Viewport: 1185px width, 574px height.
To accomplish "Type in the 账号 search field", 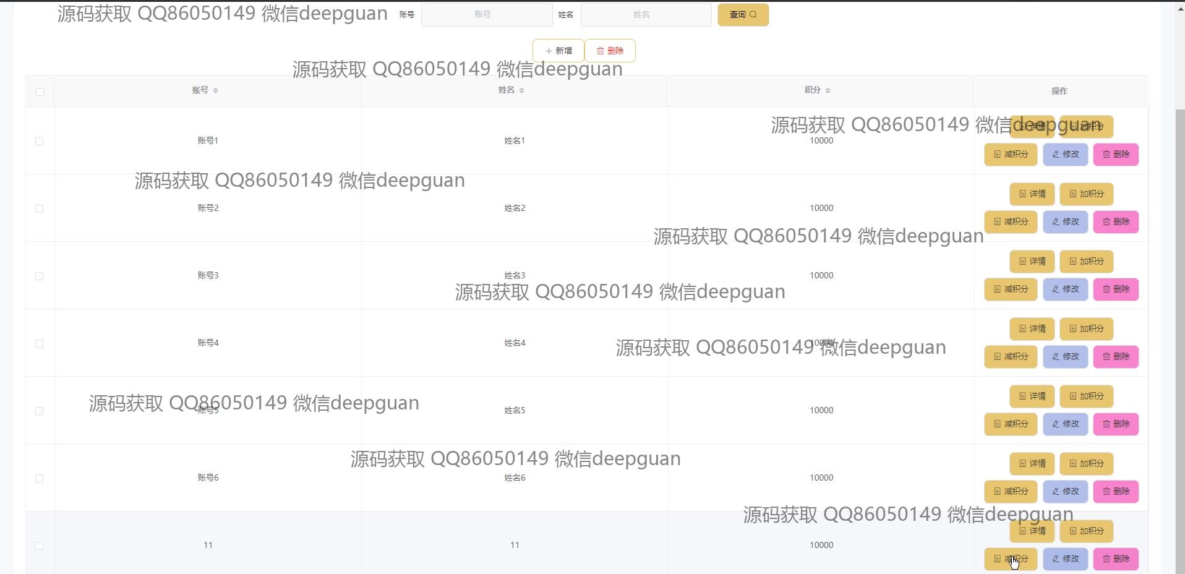I will click(x=486, y=15).
